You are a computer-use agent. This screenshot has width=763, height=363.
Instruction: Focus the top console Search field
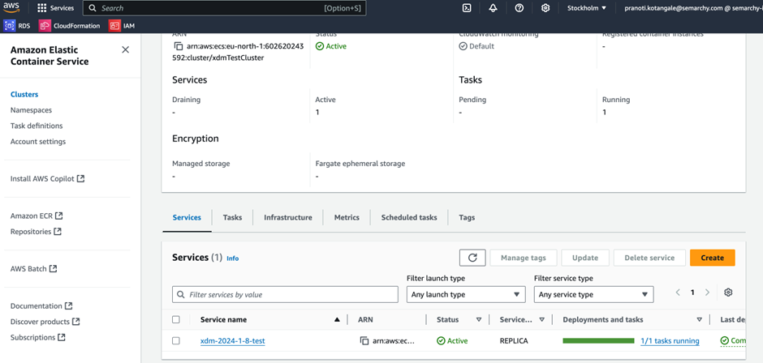[225, 8]
